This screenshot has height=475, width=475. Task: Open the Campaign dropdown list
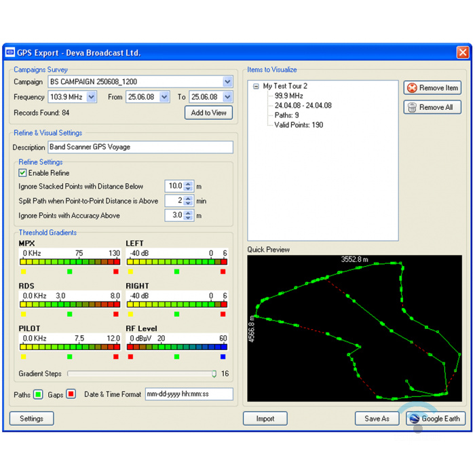pyautogui.click(x=227, y=82)
